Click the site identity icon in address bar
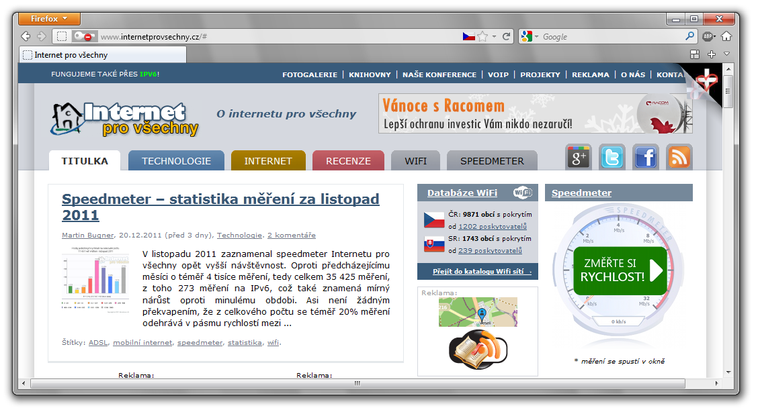Screen dimensions: 758x414 coord(62,36)
